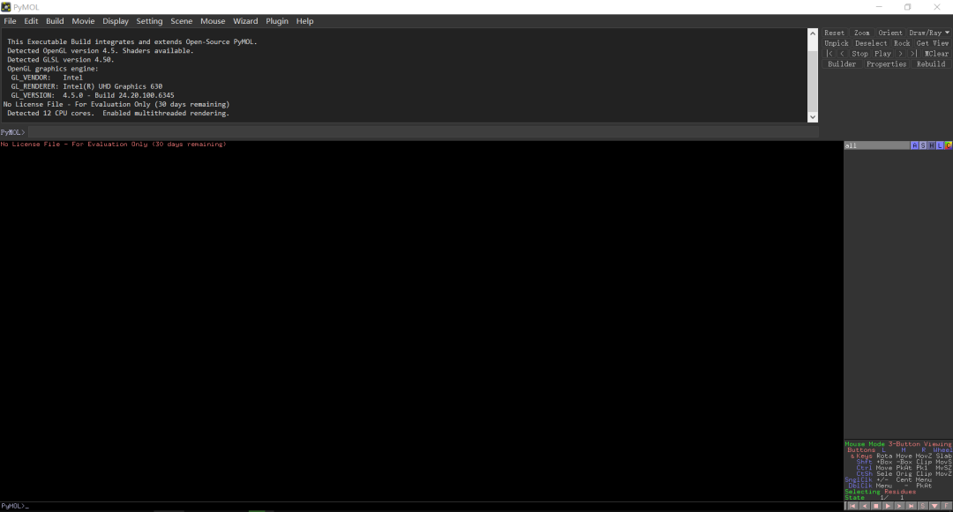The height and width of the screenshot is (512, 953).
Task: Open the Mouse menu
Action: click(213, 20)
